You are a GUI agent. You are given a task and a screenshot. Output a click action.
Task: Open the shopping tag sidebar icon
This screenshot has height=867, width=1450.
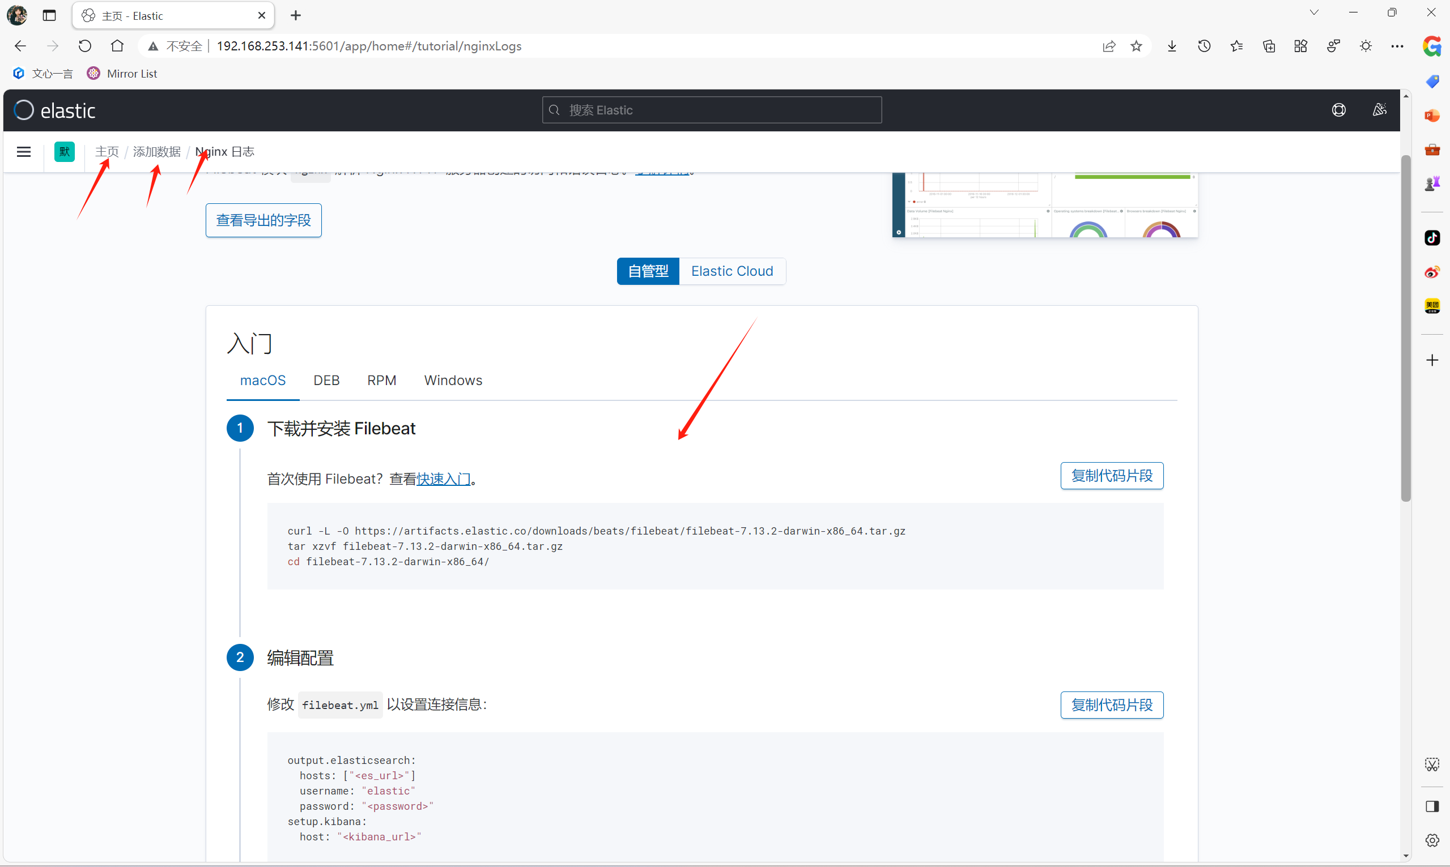point(1432,81)
